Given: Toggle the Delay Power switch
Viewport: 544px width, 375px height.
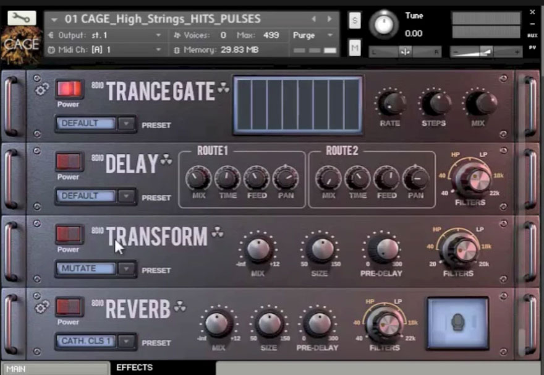Looking at the screenshot, I should click(x=69, y=162).
